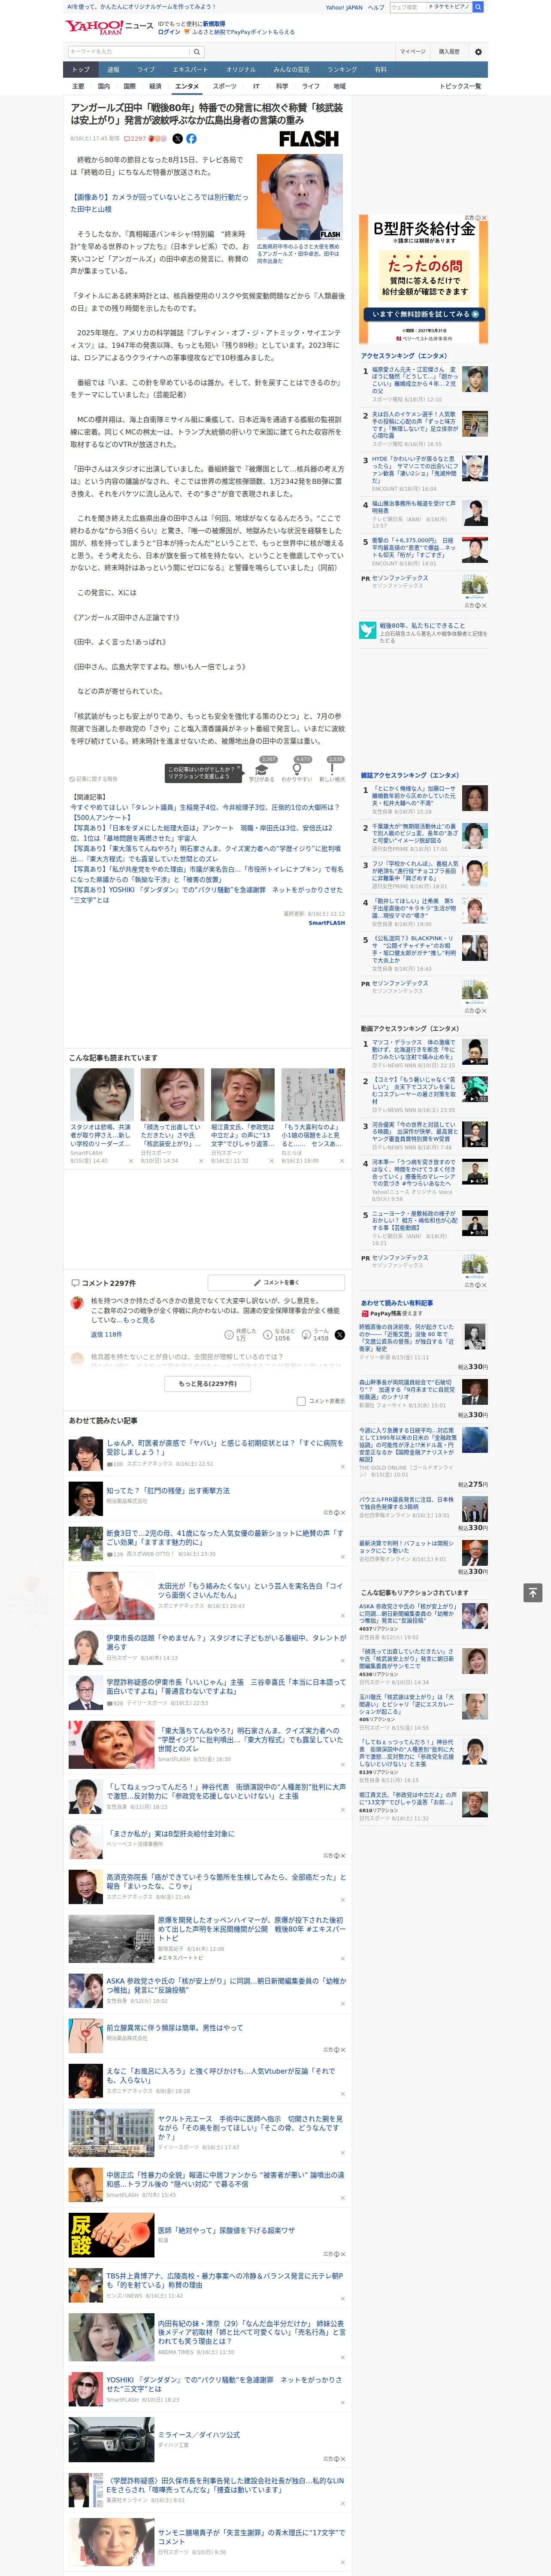
Task: Open related link 【500人アンケート】
Action: (102, 818)
